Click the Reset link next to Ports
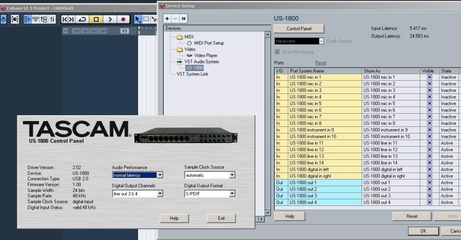The height and width of the screenshot is (240, 461). pos(321,63)
